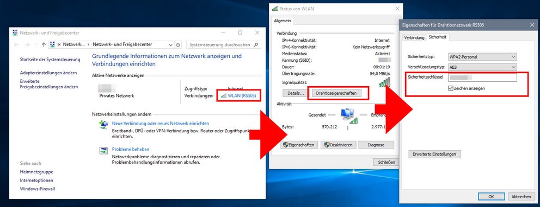Click the Status von WLAN title icon
The width and height of the screenshot is (540, 207).
pos(274,9)
